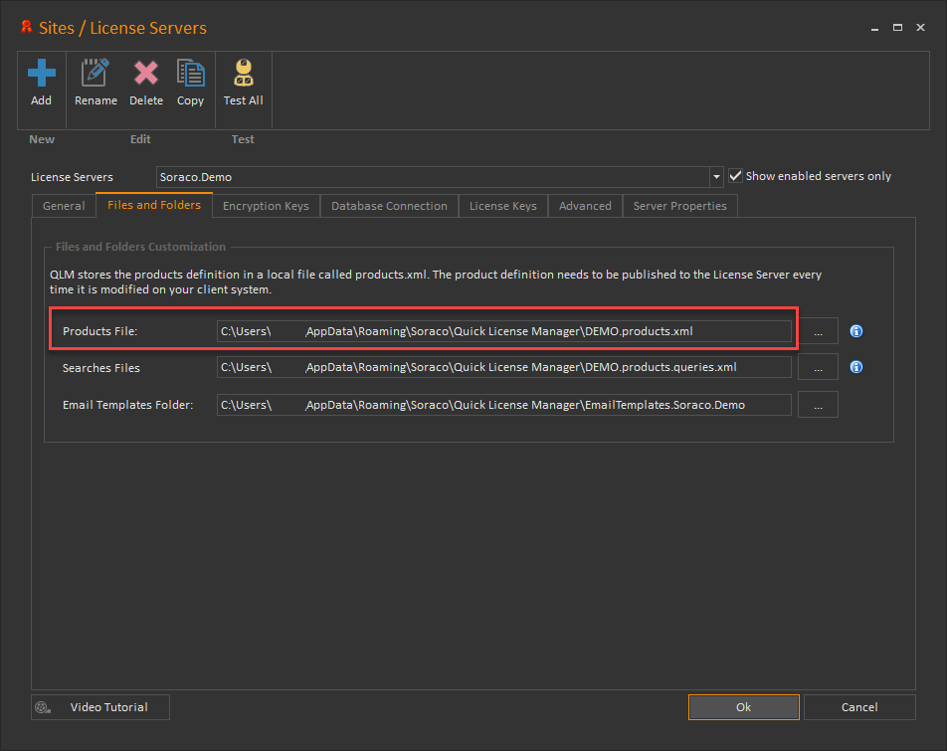This screenshot has width=947, height=751.
Task: Click the 'License Servers' field label
Action: (x=72, y=177)
